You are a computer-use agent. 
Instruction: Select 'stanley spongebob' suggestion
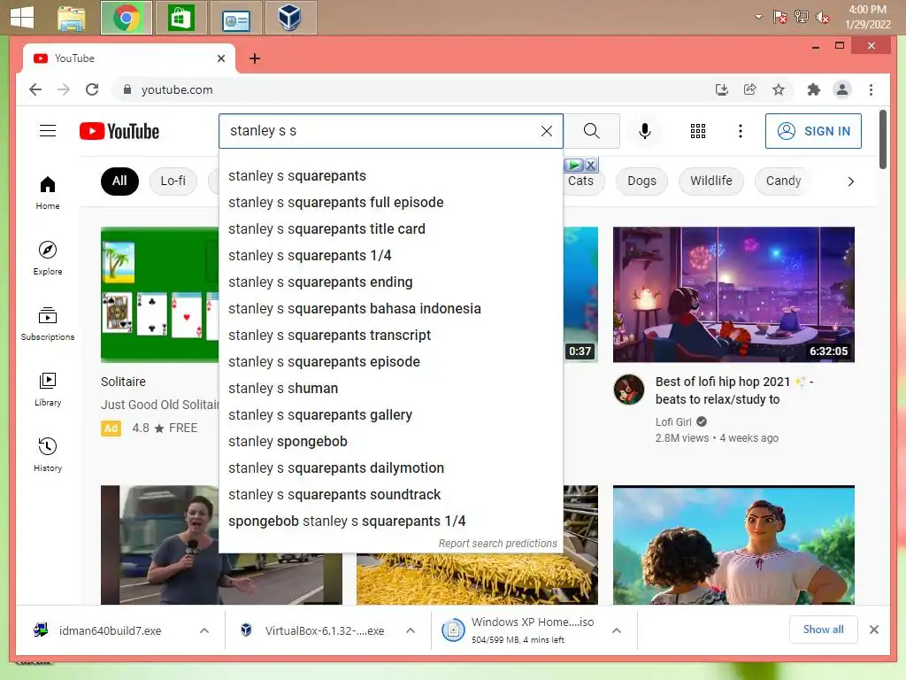click(390, 442)
